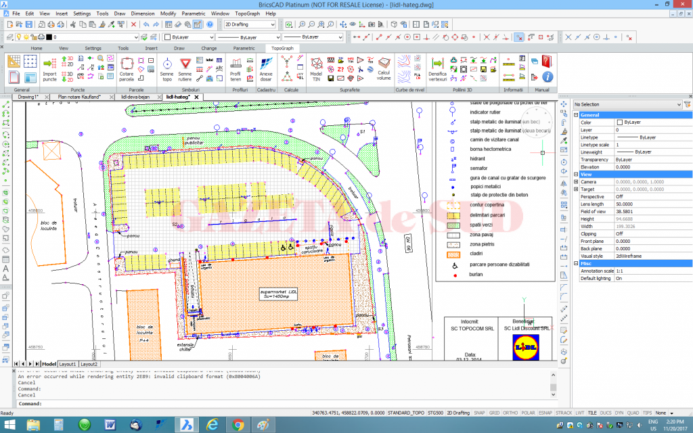
Task: Click the Save disk icon in toolbar
Action: coord(28,24)
